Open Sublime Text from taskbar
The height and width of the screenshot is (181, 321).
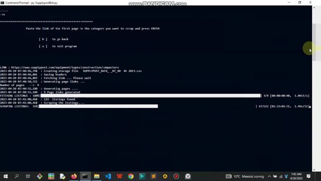click(154, 176)
